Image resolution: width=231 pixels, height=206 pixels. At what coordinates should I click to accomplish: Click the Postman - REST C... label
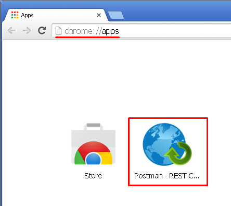166,176
